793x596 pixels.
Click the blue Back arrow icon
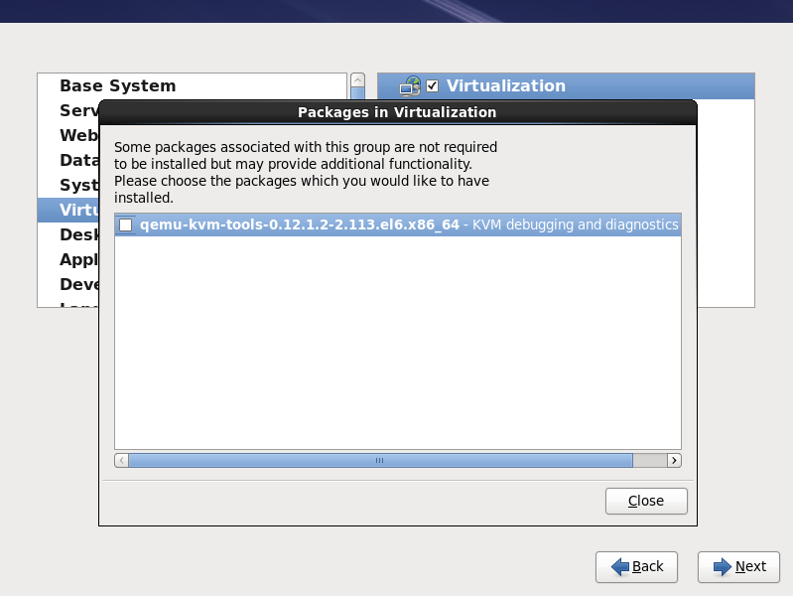click(620, 566)
